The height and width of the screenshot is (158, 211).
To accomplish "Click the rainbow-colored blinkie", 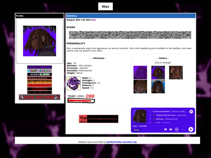I will click(x=39, y=71).
